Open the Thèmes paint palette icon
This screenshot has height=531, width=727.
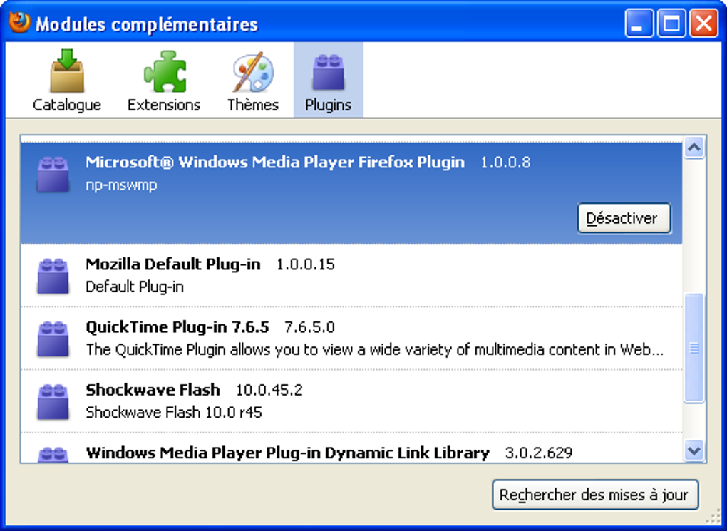pos(253,72)
